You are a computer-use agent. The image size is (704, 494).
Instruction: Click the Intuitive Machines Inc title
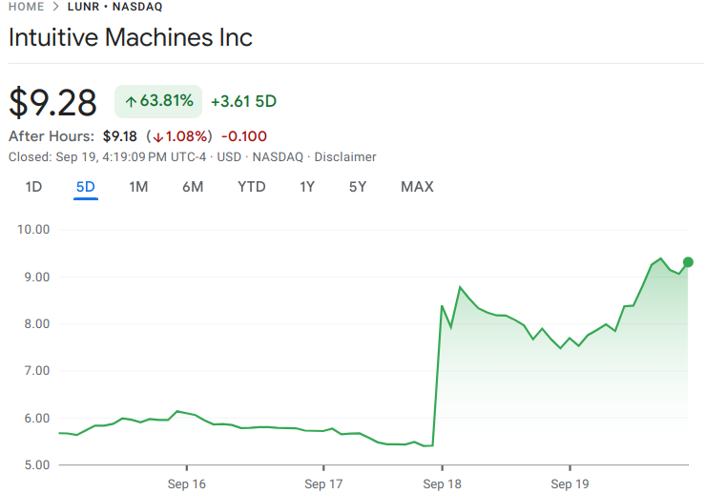pyautogui.click(x=131, y=38)
